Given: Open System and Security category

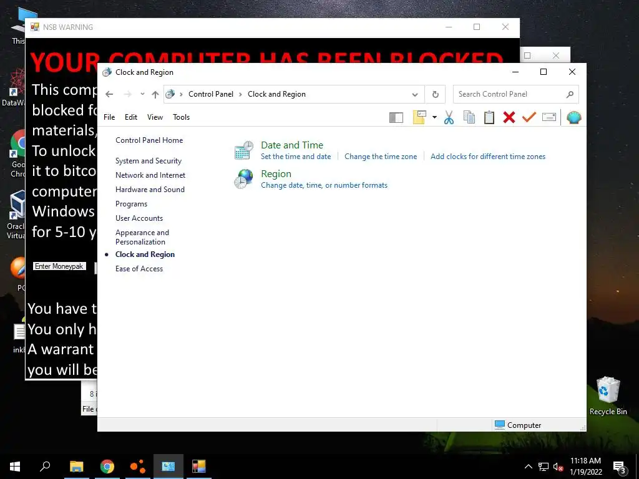Looking at the screenshot, I should point(149,161).
